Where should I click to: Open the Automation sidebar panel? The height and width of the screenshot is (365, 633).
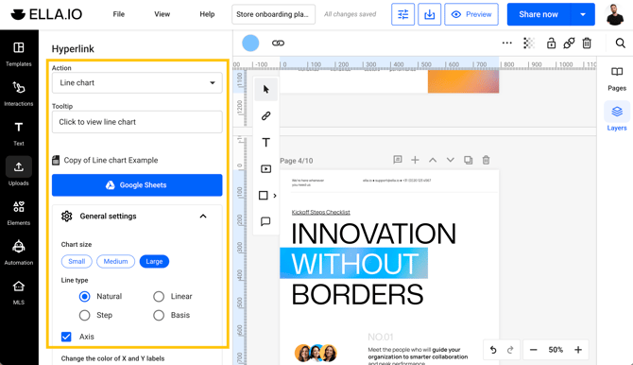click(x=19, y=252)
